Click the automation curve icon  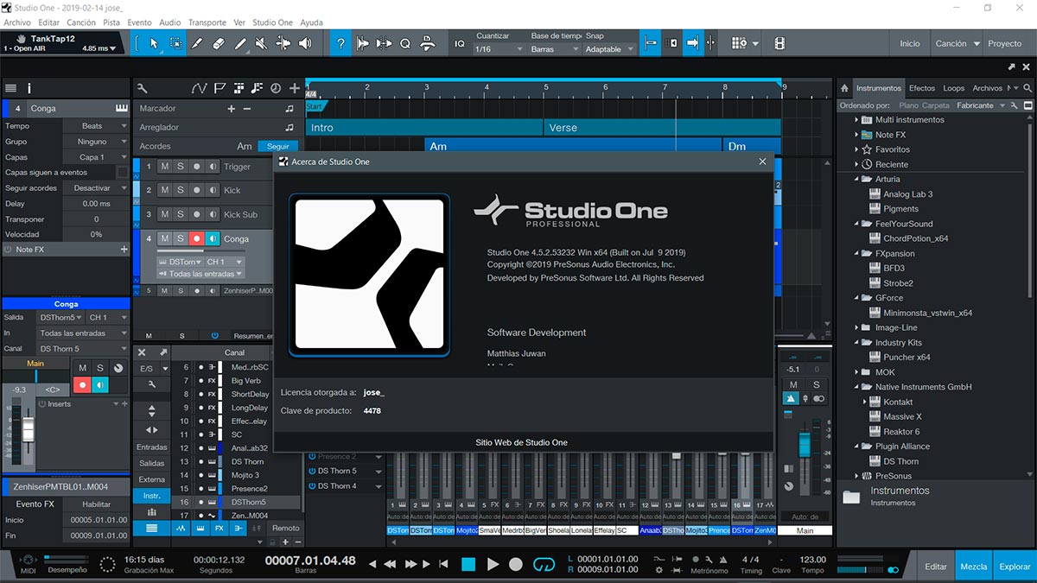[200, 88]
